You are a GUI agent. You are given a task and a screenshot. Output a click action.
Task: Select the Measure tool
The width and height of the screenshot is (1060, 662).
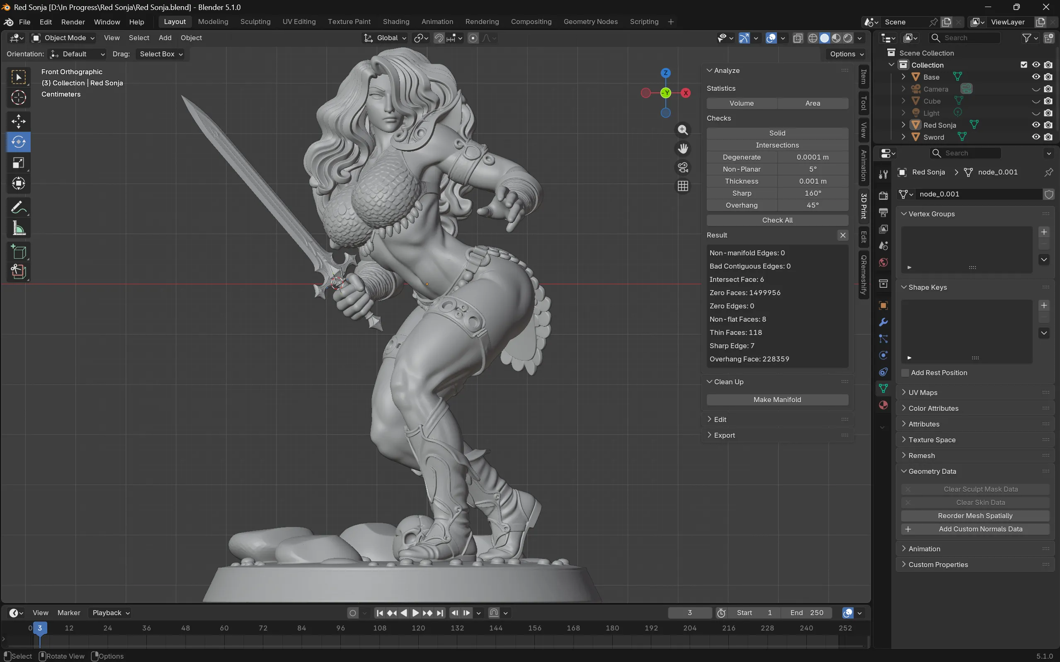(18, 228)
